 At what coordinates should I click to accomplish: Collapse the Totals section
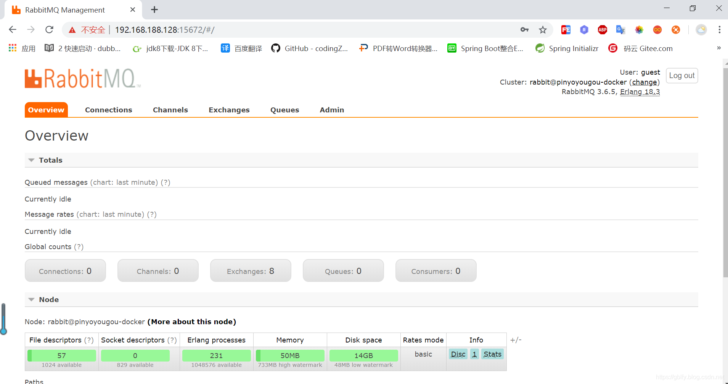(x=50, y=160)
